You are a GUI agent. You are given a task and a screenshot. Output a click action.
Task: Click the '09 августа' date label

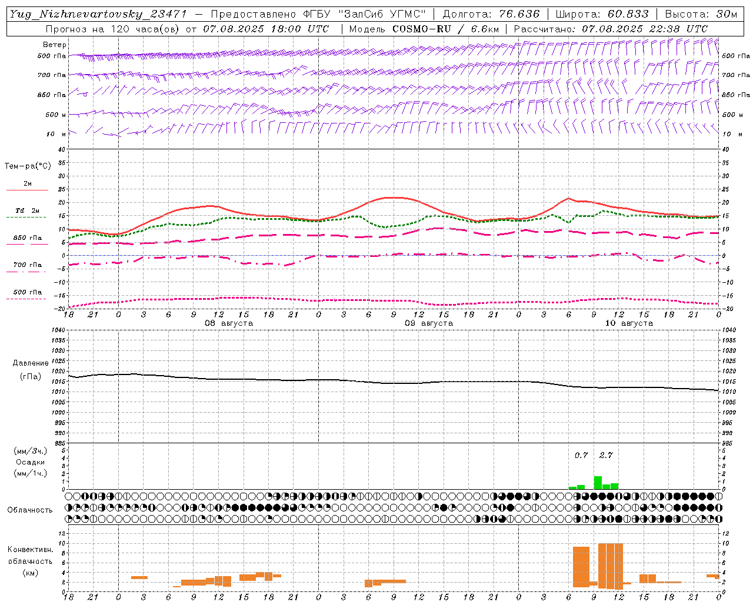pyautogui.click(x=429, y=323)
